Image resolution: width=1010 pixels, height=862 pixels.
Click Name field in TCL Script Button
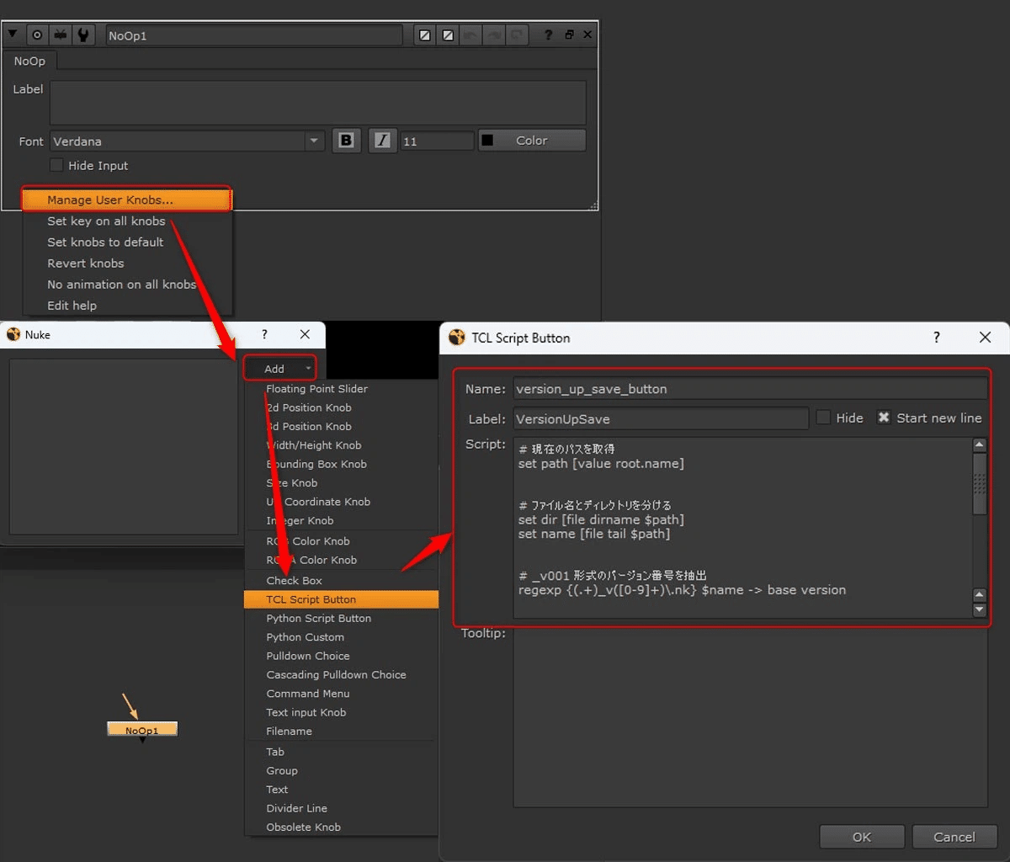coord(750,389)
